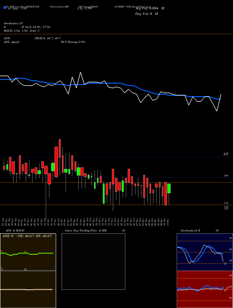Click the 'SI 14/3: 33.39 / 57.94' value
The image size is (233, 308).
click(36, 27)
